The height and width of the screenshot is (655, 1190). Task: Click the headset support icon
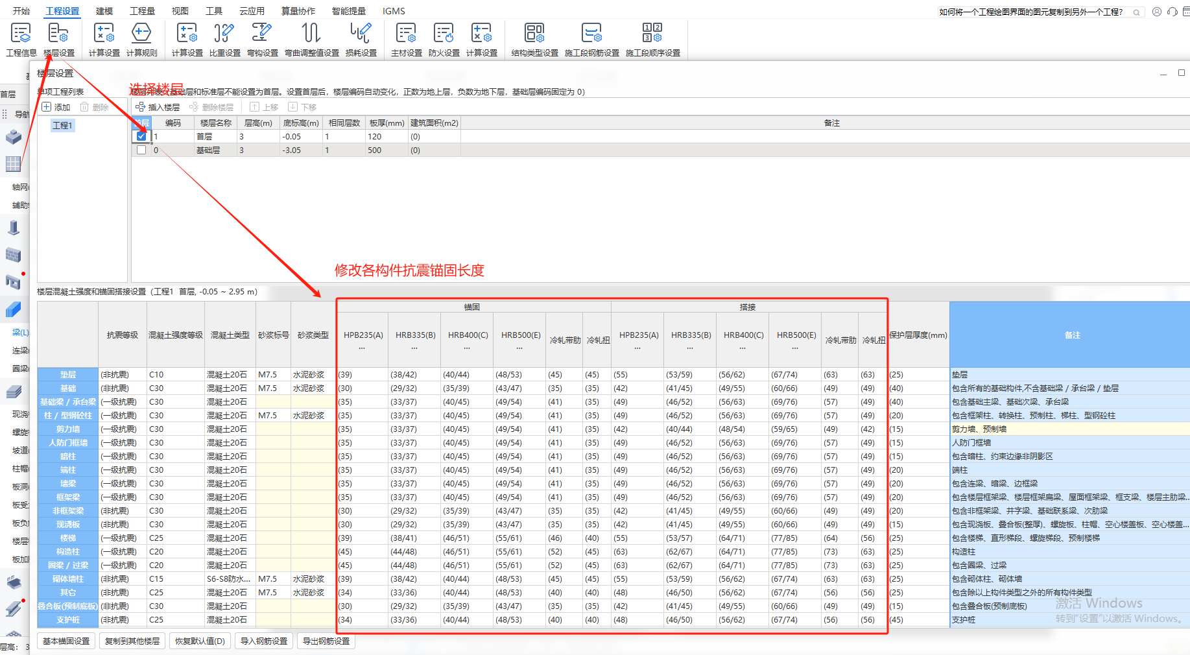pyautogui.click(x=1172, y=12)
